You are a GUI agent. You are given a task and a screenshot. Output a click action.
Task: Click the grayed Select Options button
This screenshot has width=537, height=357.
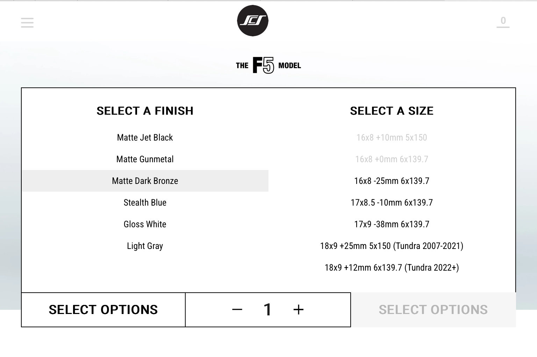coord(433,310)
